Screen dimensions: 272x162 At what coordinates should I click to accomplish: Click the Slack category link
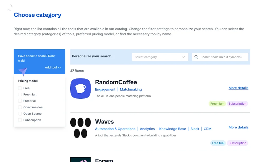pos(195,129)
